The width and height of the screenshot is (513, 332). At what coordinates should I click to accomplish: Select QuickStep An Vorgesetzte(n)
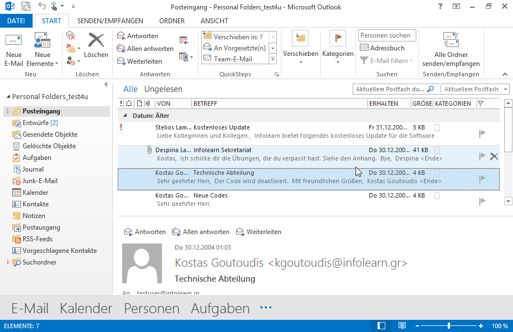[234, 48]
